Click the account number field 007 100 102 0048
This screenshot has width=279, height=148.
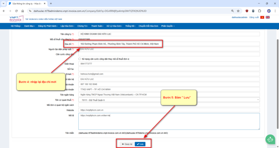169,84
